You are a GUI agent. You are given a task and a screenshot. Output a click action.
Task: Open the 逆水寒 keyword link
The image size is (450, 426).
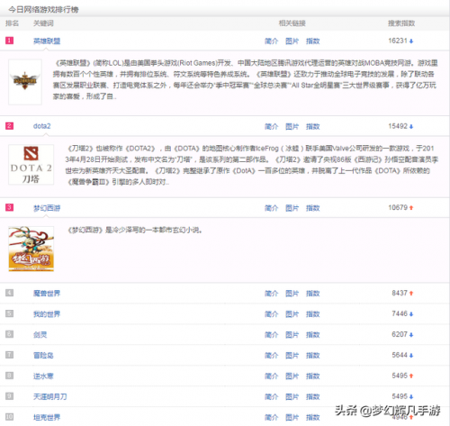click(43, 376)
